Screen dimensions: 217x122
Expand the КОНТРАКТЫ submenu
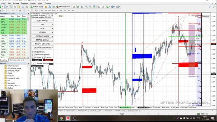click(42, 21)
